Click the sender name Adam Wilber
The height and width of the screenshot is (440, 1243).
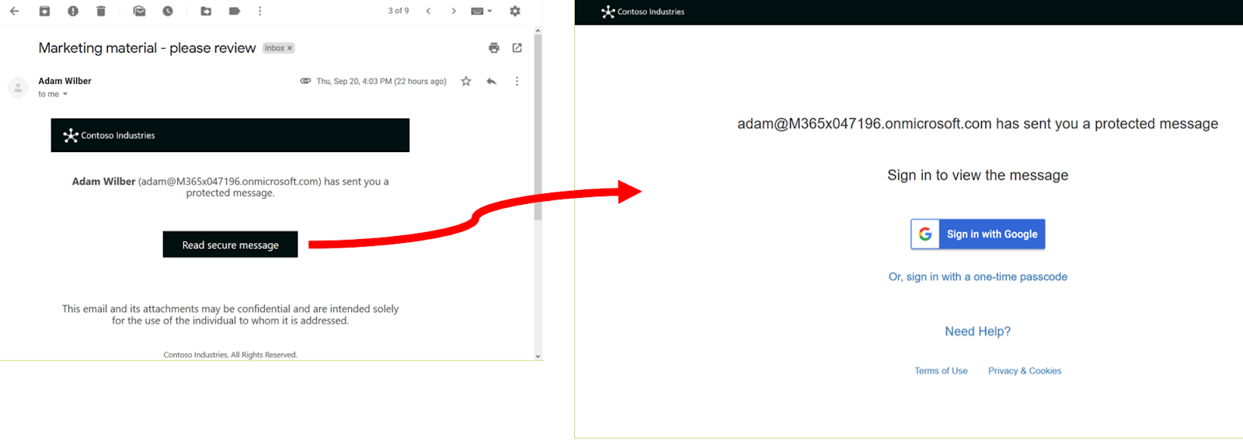click(x=64, y=81)
